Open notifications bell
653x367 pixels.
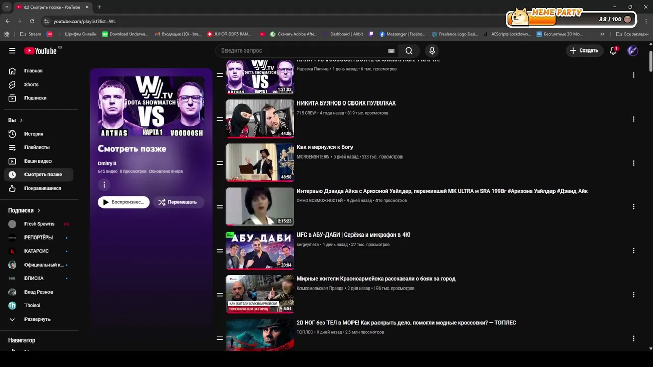pos(613,50)
